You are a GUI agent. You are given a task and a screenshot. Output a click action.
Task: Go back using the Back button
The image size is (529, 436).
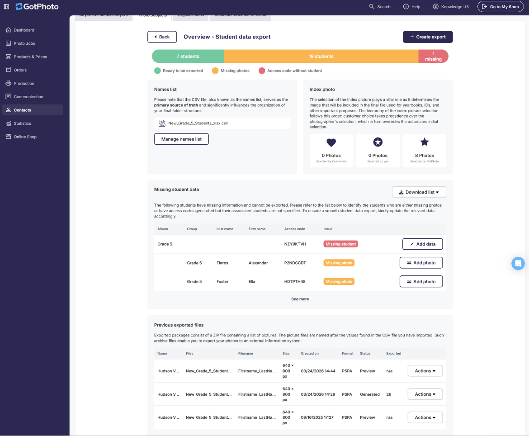coord(162,37)
